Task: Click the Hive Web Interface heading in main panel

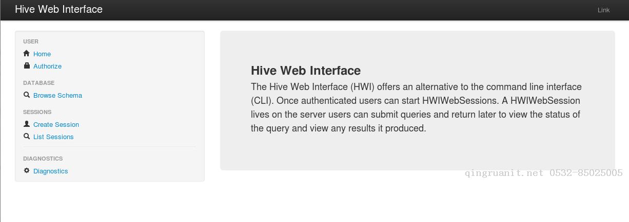Action: click(x=306, y=71)
